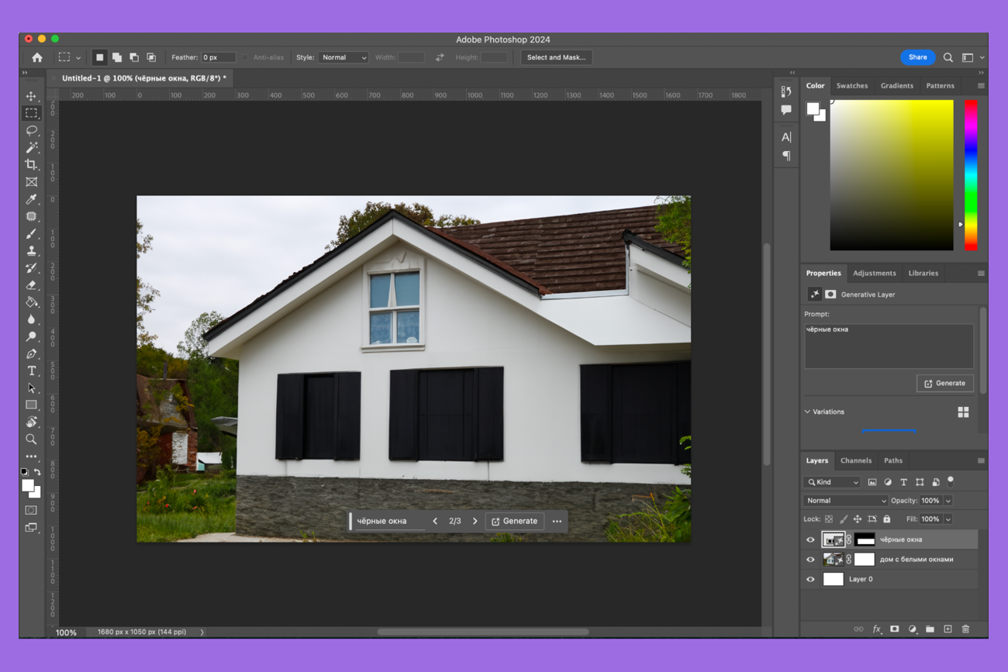Open the layer blend mode dropdown
Screen dimensions: 1008x672
click(x=844, y=501)
